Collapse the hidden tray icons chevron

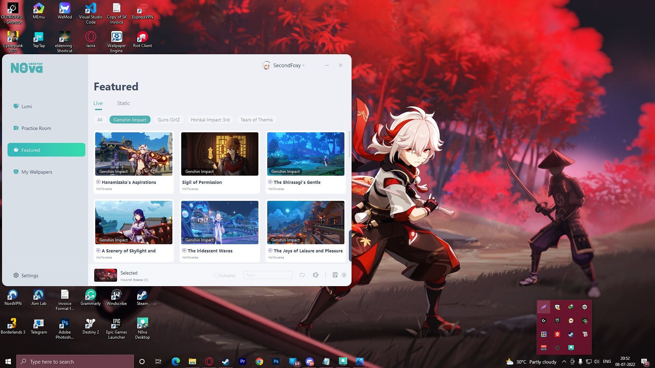(x=564, y=362)
